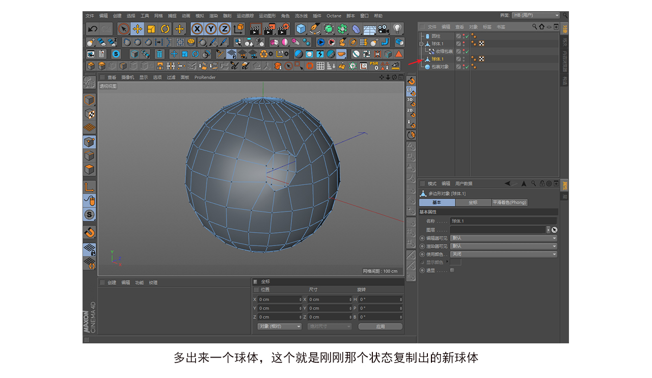652x378 pixels.
Task: Click the Undo arrow icon
Action: (x=93, y=29)
